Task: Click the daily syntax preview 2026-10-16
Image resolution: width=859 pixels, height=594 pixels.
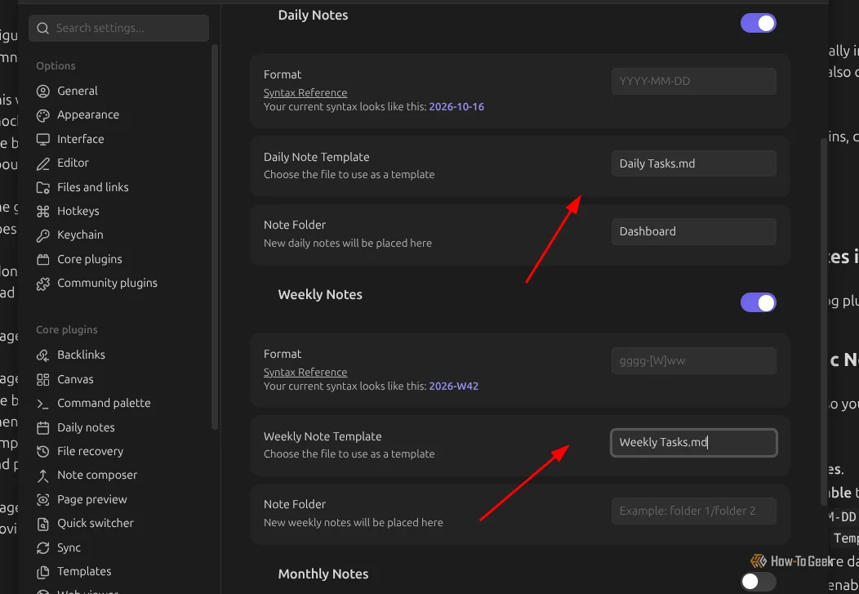Action: point(456,107)
